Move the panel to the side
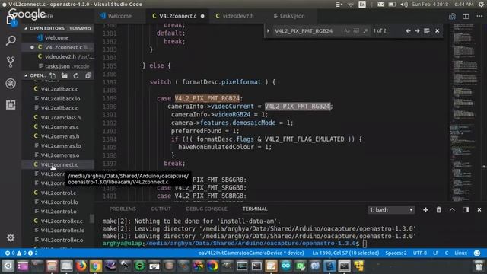Viewport: 487px width, 274px height. coord(466,210)
